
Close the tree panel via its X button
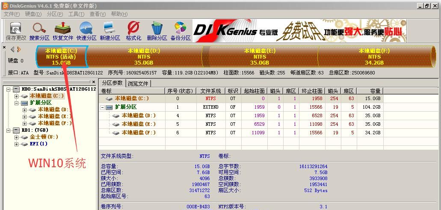pos(94,82)
